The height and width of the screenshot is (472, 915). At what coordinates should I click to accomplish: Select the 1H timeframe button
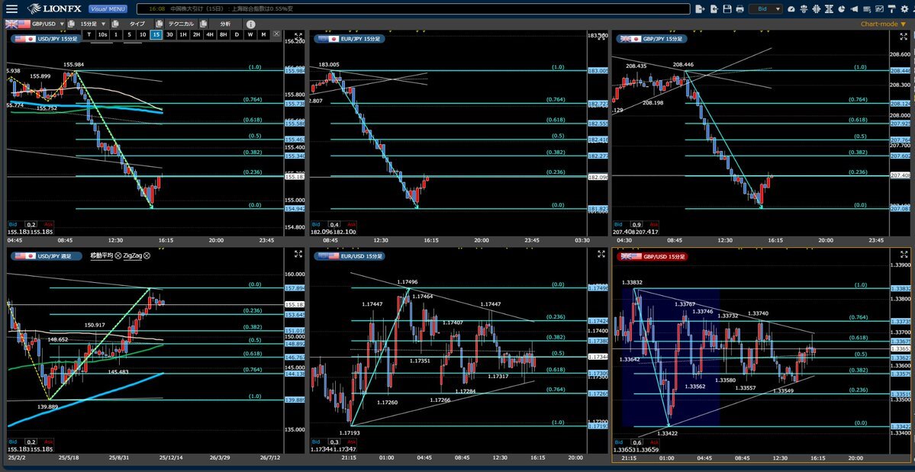183,34
